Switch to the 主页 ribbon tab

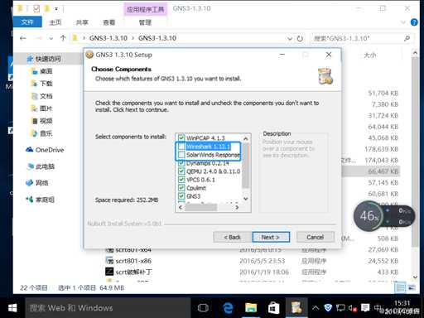(x=55, y=22)
